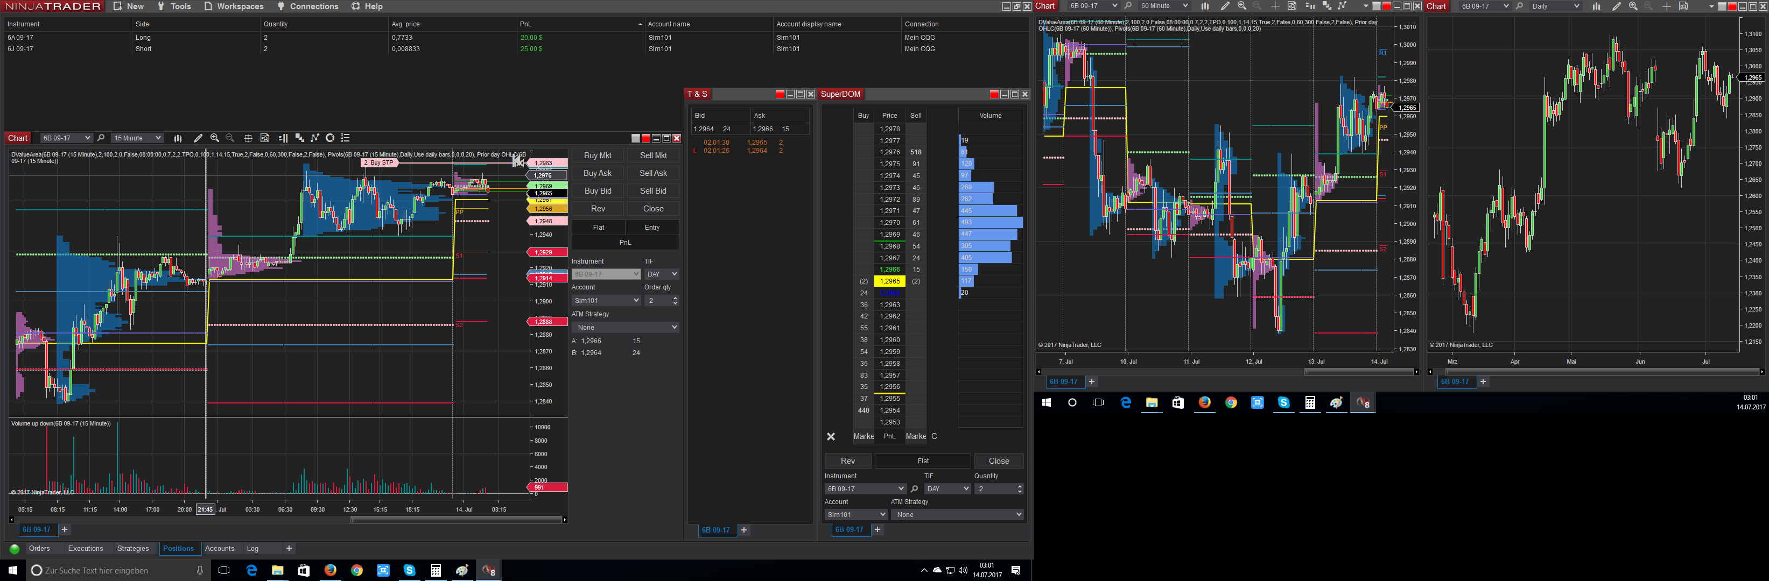Open the Tools menu
The width and height of the screenshot is (1769, 581).
(x=174, y=6)
